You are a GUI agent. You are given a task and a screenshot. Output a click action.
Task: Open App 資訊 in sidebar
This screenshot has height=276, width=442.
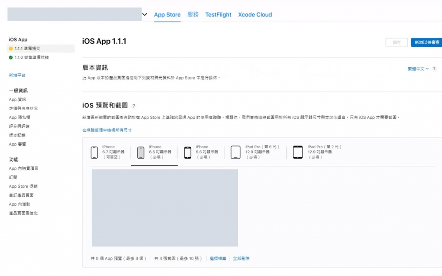point(17,99)
